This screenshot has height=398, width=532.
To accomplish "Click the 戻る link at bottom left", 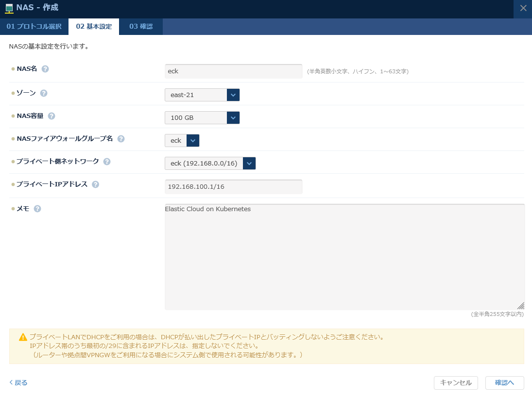I will [18, 382].
